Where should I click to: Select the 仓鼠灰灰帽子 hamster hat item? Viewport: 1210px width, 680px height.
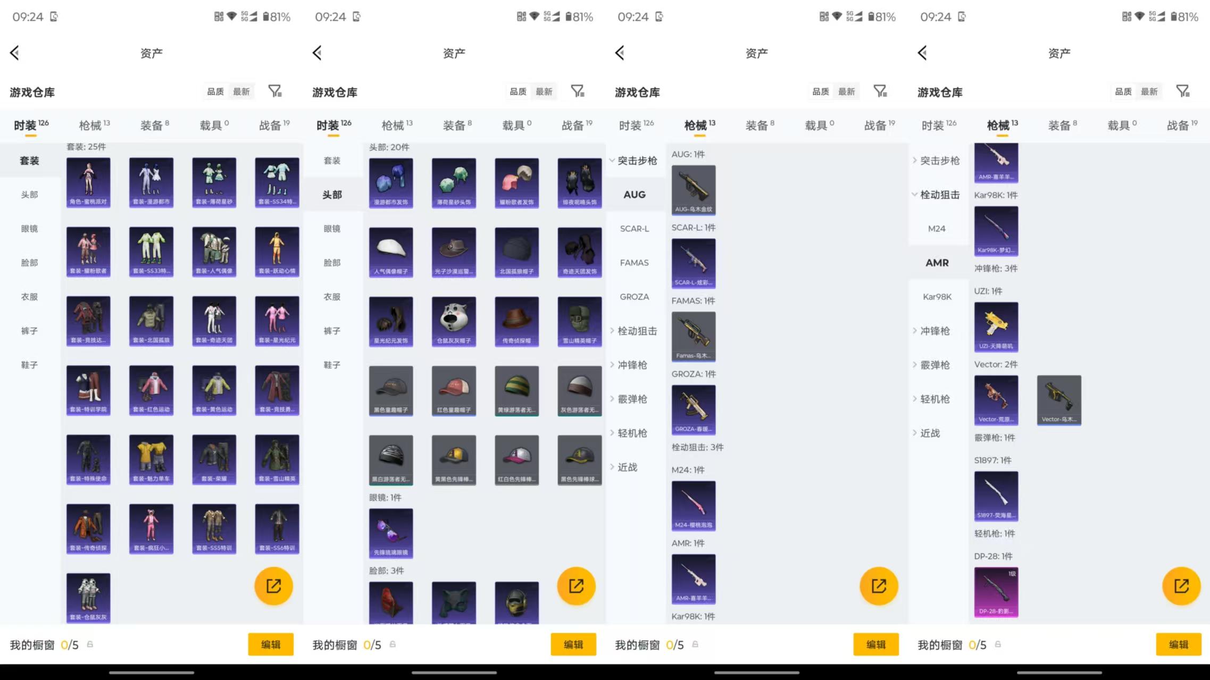tap(454, 322)
